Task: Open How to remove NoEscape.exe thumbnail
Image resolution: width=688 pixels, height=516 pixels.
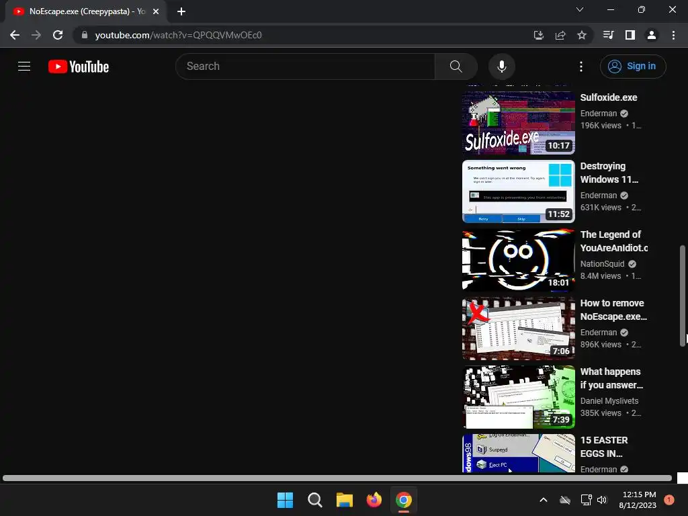Action: point(518,328)
